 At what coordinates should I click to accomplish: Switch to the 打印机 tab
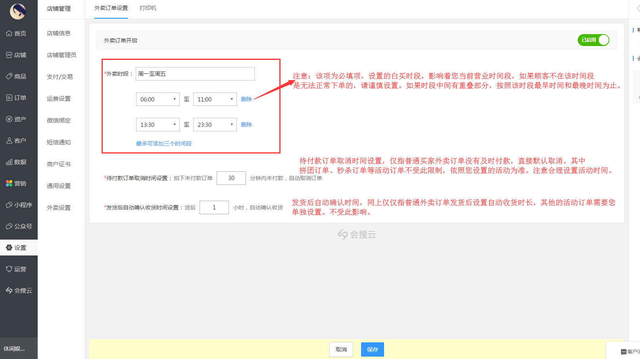(148, 8)
